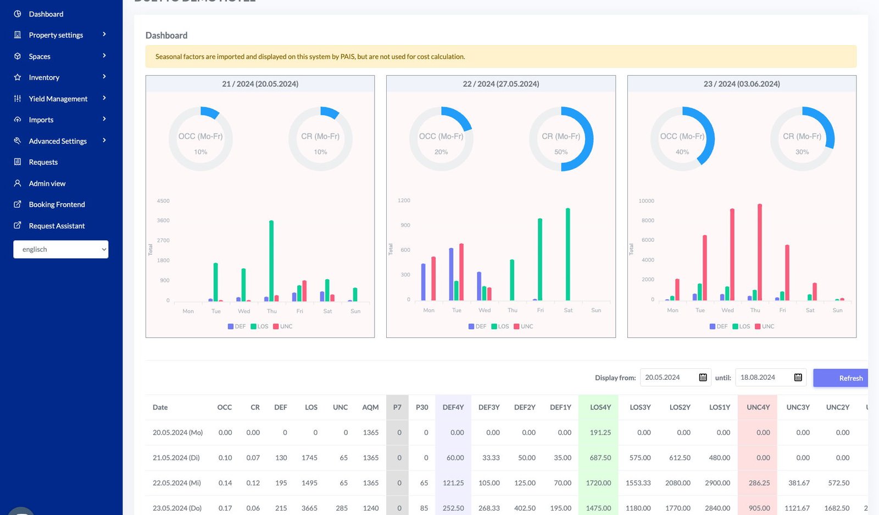
Task: Click the LOS4Y column header
Action: tap(600, 407)
